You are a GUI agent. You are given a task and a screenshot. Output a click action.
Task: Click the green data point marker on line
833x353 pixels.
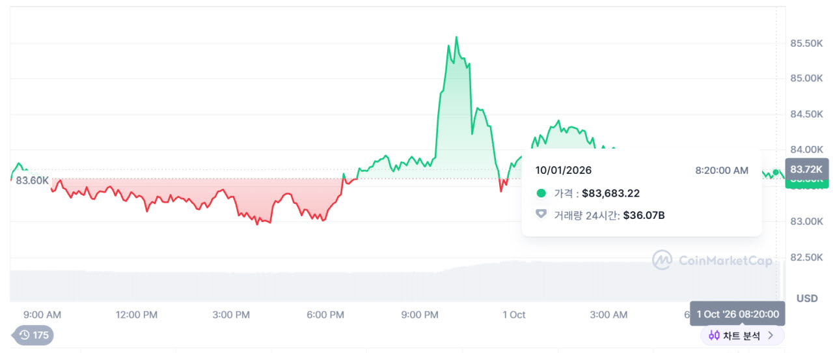[776, 173]
